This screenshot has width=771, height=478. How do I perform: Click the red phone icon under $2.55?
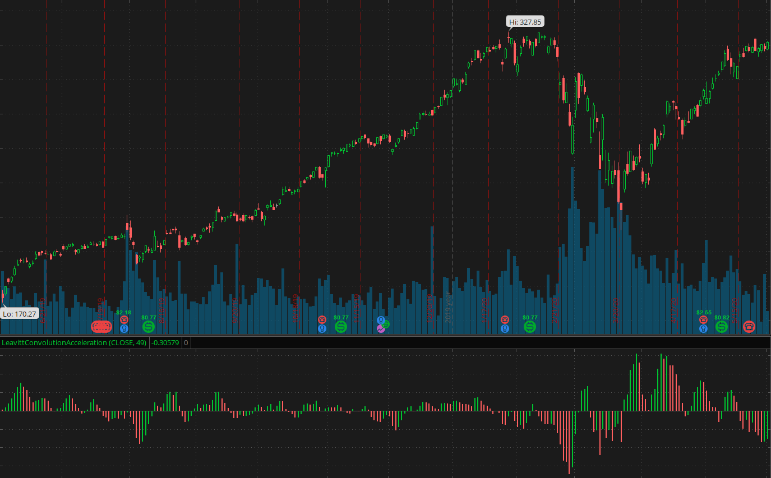coord(703,319)
